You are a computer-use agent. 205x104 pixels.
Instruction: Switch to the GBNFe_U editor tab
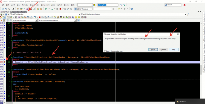5,12
